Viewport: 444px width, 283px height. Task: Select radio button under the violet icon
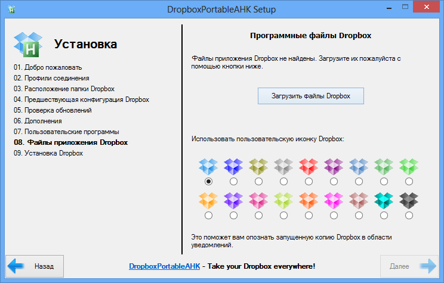click(233, 216)
